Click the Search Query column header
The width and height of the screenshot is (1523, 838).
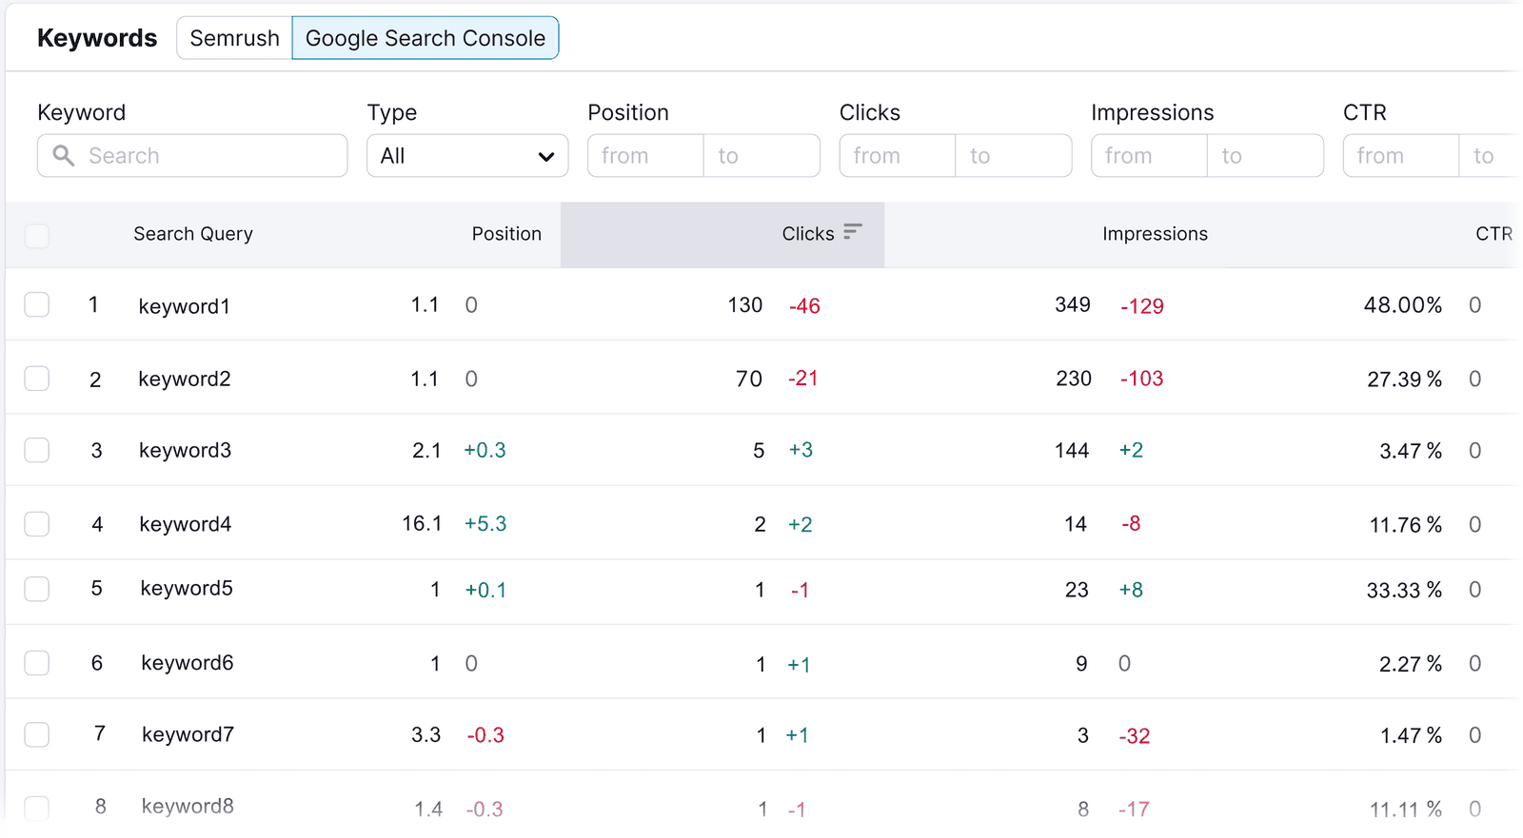tap(193, 234)
